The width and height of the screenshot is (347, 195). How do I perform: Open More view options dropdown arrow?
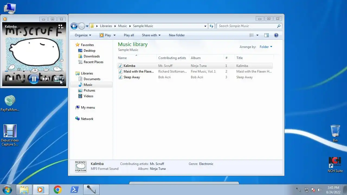click(x=257, y=35)
